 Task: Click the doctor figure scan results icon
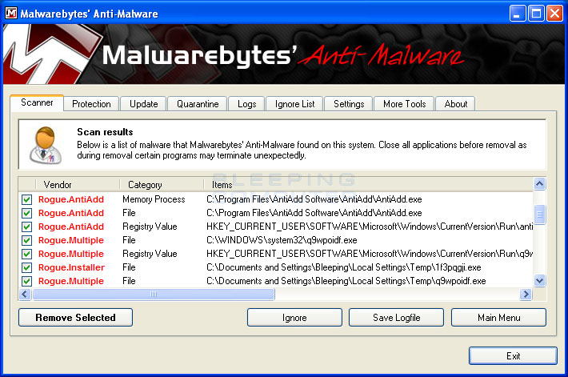[x=46, y=146]
